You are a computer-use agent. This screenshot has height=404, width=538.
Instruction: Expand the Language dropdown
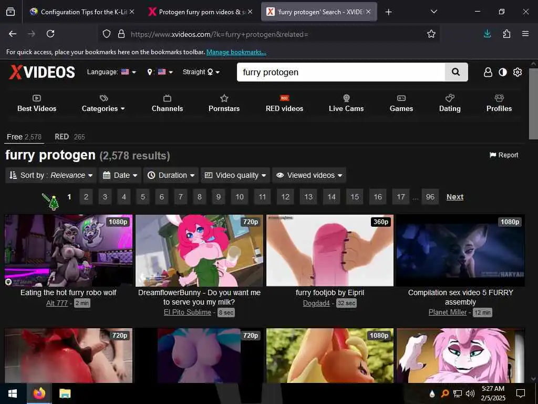[x=111, y=72]
